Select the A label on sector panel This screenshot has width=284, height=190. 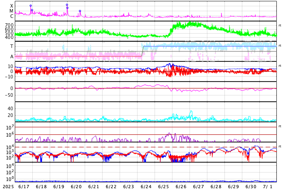[12, 57]
